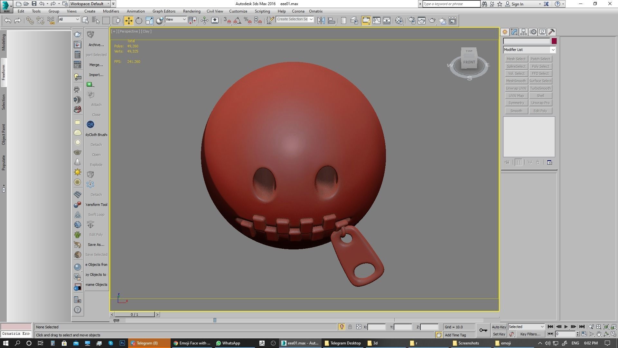
Task: Click the FRONT face of the ViewCube
Action: 469,62
